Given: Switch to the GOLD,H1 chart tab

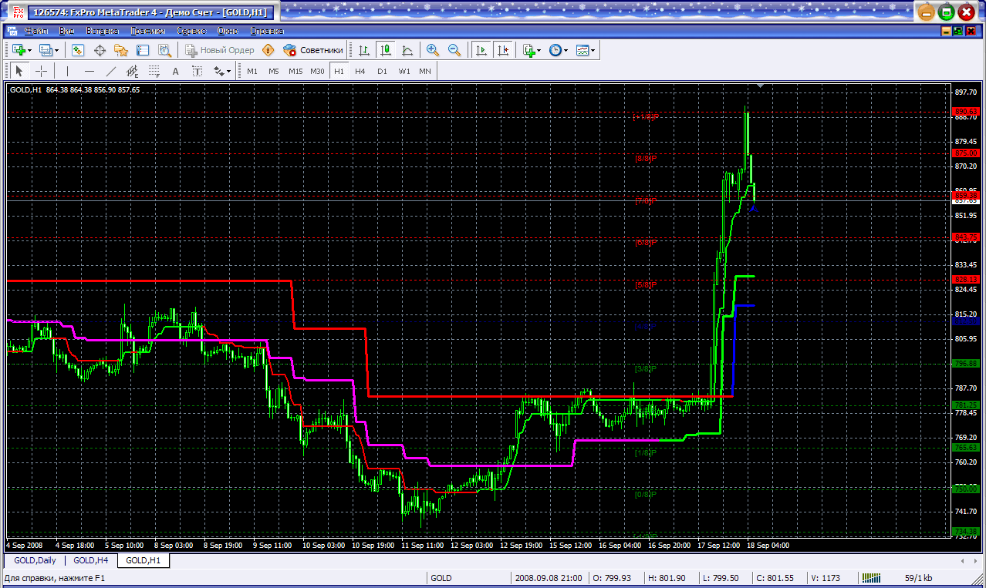Looking at the screenshot, I should 144,560.
